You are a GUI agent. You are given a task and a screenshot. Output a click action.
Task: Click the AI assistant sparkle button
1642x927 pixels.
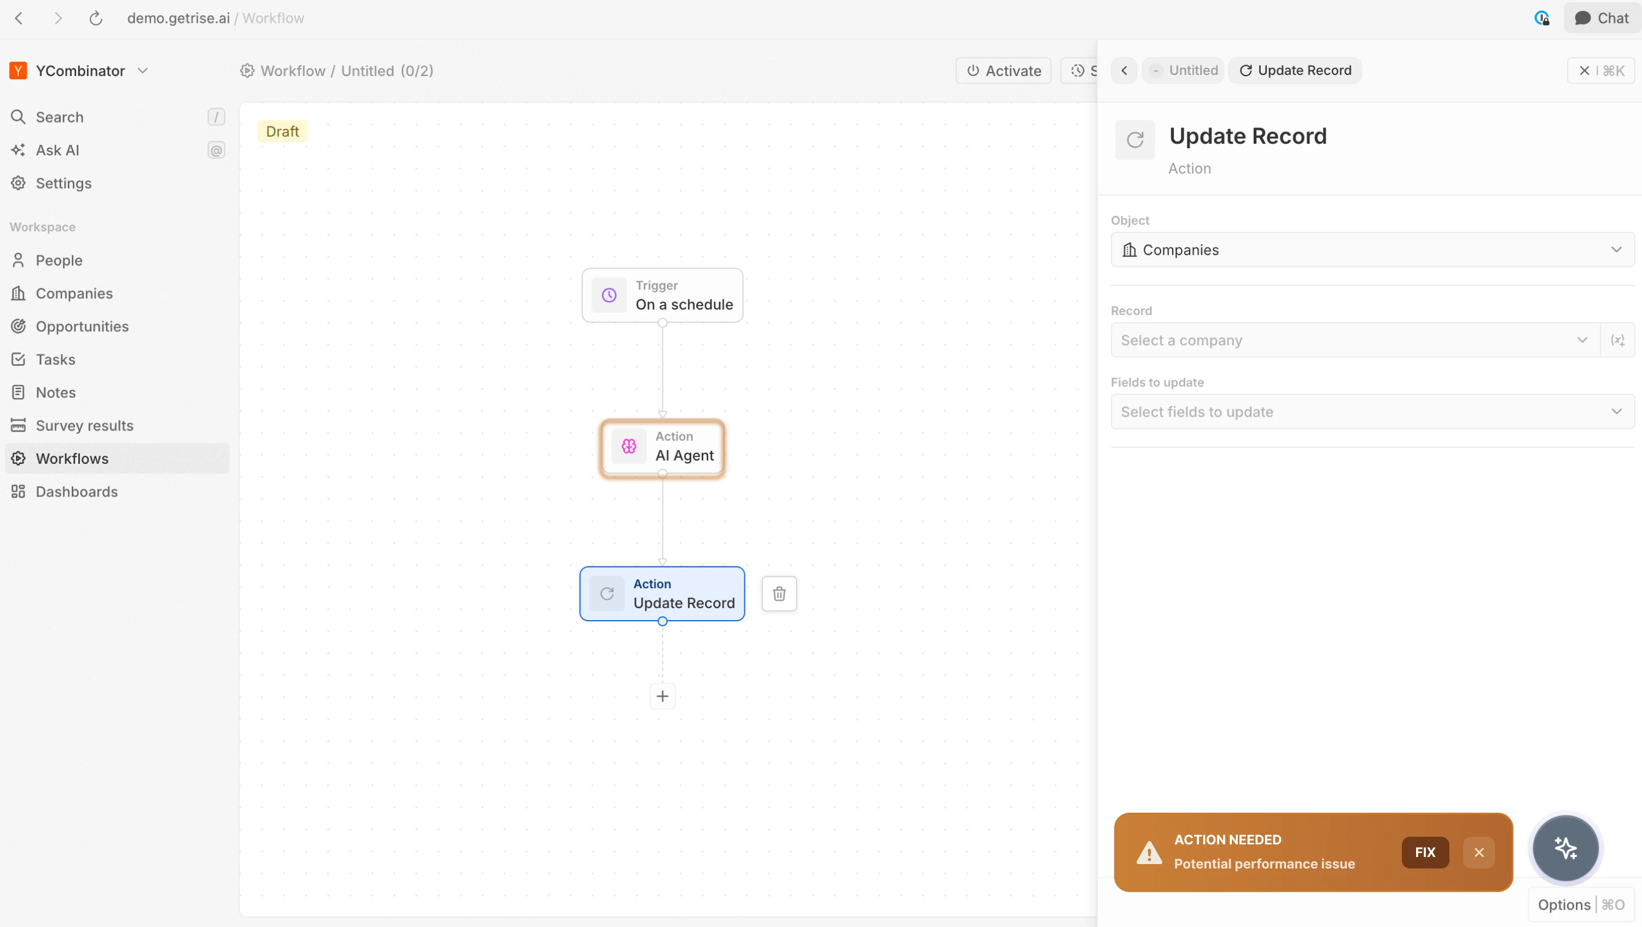(1566, 849)
